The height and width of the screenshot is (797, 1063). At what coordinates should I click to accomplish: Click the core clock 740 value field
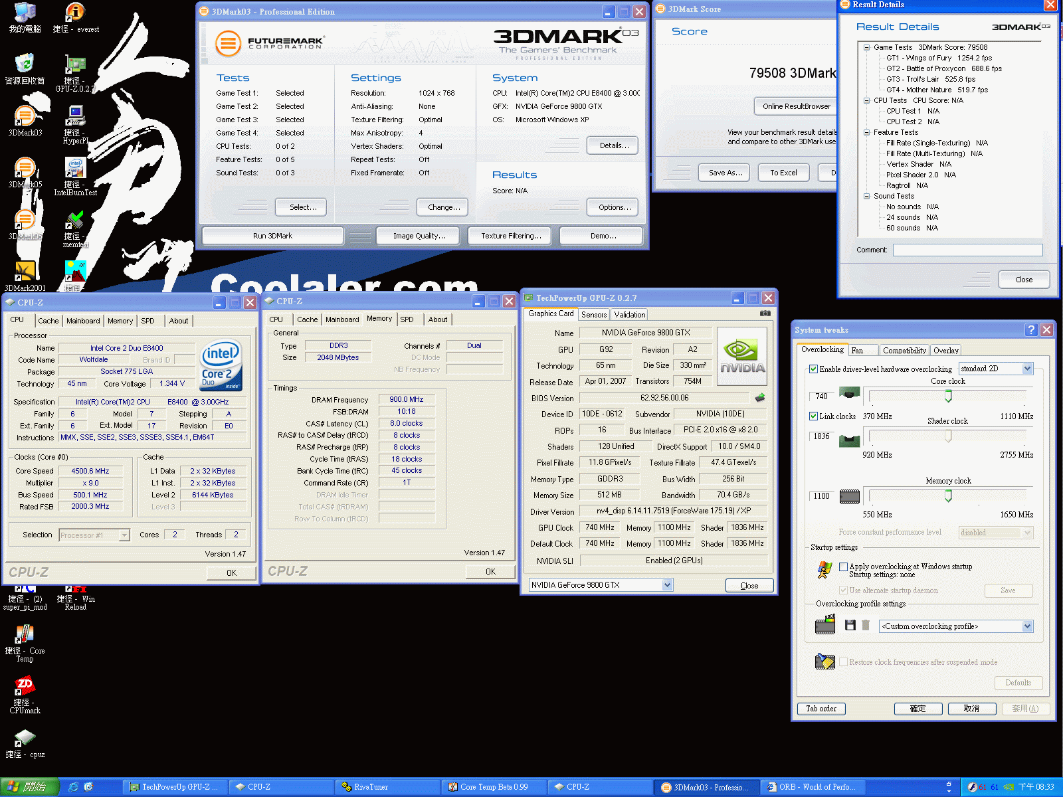pyautogui.click(x=821, y=397)
